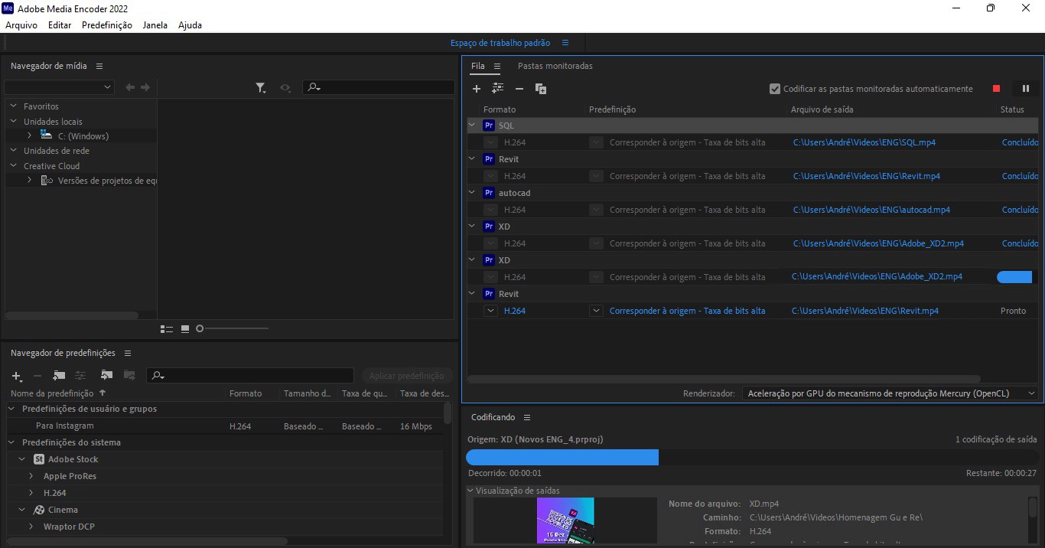This screenshot has width=1045, height=548.
Task: Open preset settings icon in preset browser
Action: [80, 376]
